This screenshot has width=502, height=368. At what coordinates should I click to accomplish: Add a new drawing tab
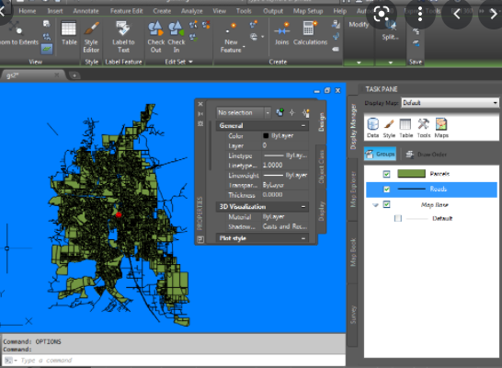click(x=74, y=75)
